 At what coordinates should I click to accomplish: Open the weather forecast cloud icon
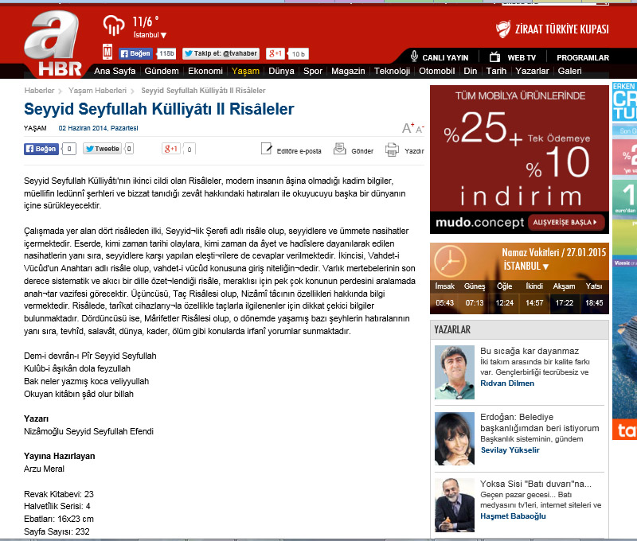[x=115, y=26]
